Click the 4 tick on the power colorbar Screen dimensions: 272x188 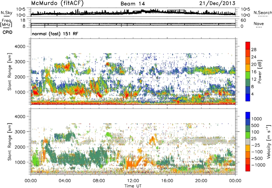point(252,94)
